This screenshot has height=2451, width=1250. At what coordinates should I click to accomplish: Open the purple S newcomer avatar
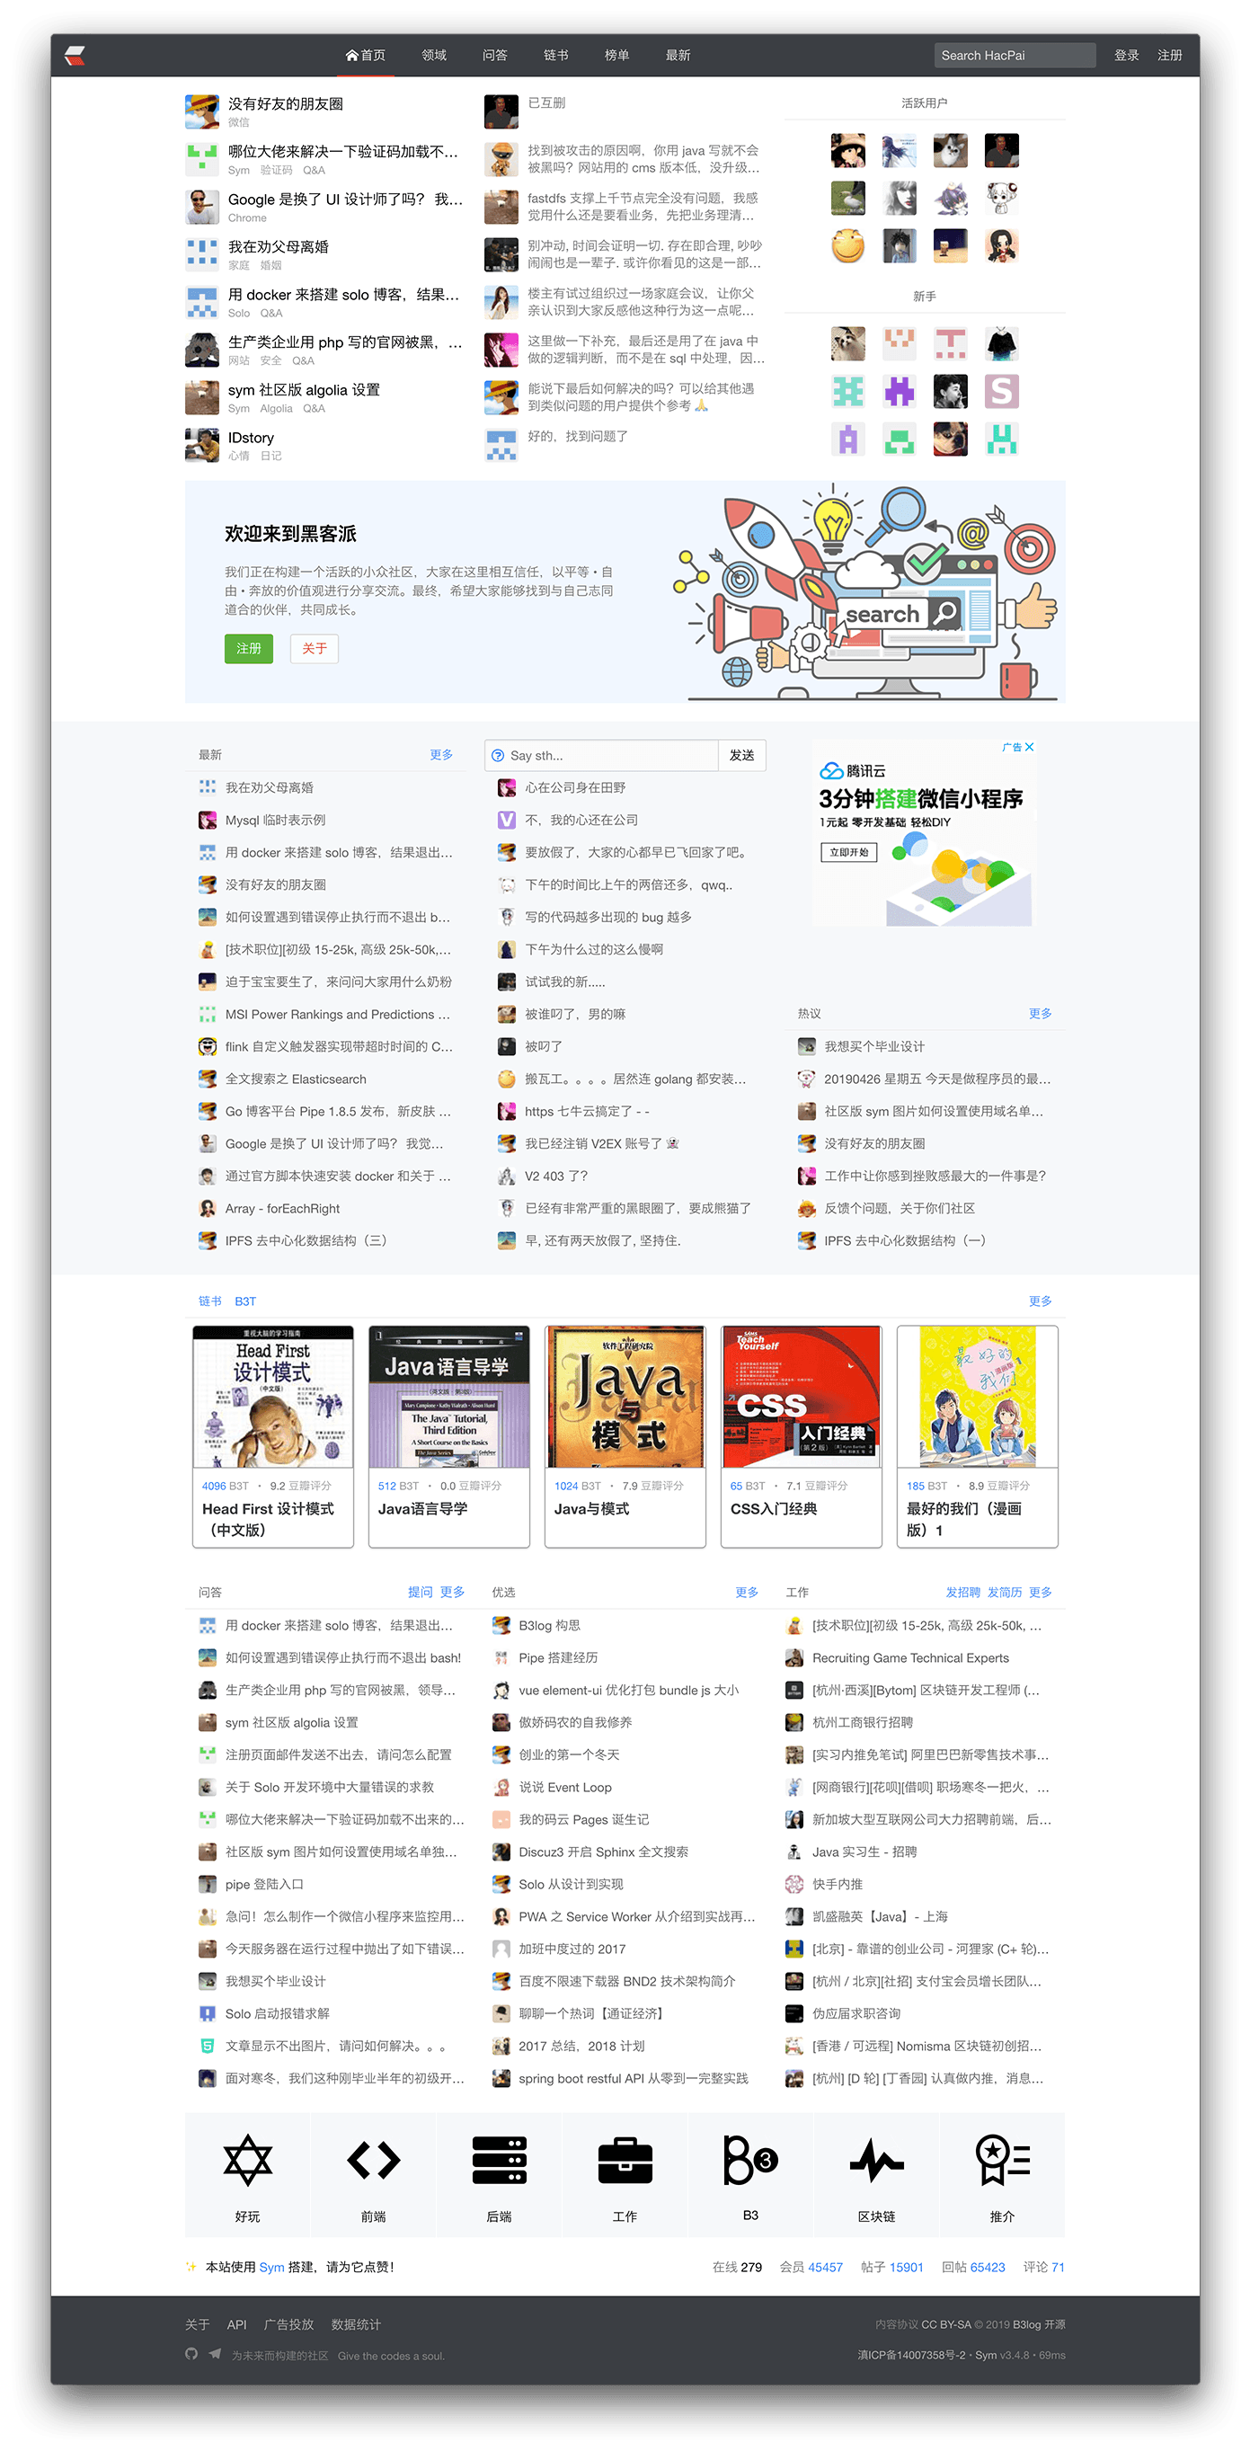pyautogui.click(x=1001, y=391)
